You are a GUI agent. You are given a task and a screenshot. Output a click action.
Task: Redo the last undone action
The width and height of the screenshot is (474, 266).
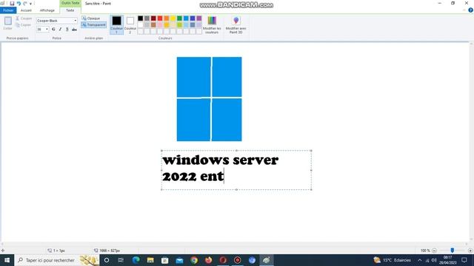coord(25,4)
